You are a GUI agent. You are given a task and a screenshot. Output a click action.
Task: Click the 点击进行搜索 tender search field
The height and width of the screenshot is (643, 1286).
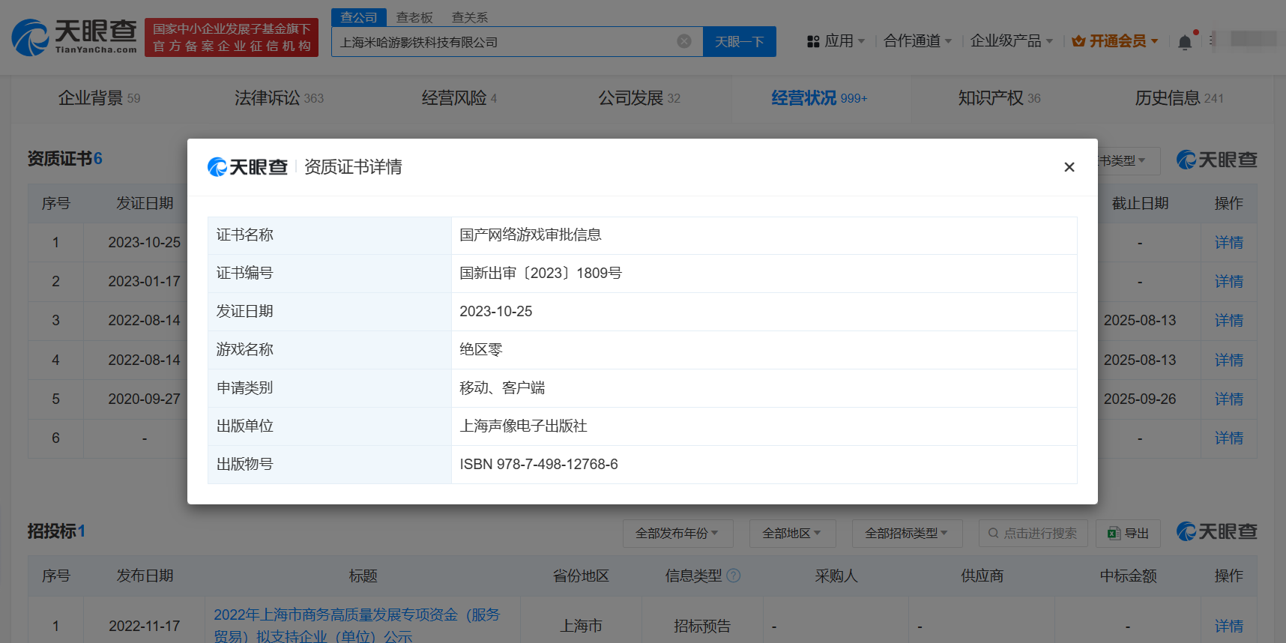[x=1033, y=534]
